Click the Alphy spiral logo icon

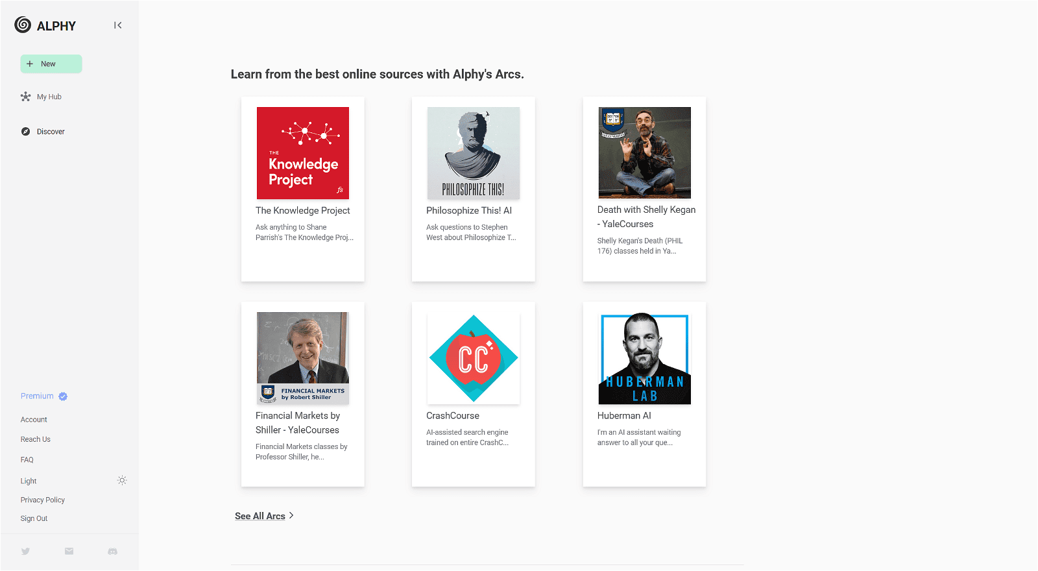tap(23, 25)
